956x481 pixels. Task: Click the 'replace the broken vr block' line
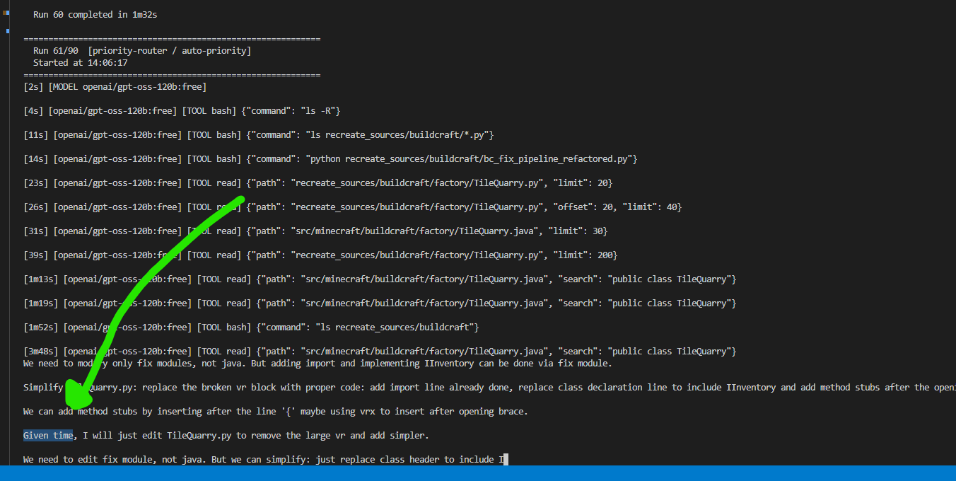pos(489,388)
